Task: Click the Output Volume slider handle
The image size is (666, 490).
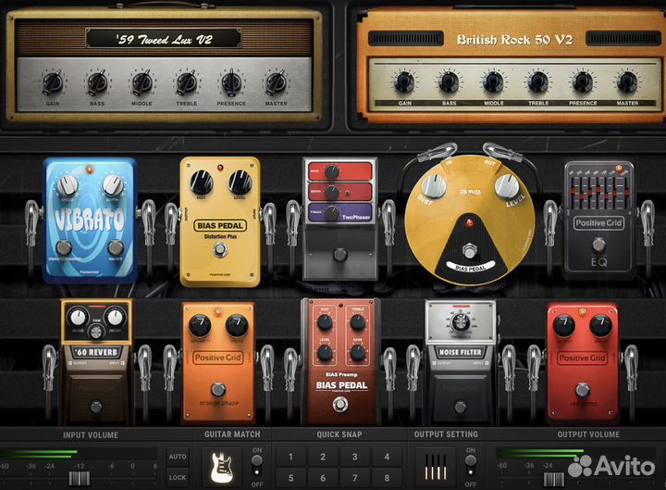Action: [554, 480]
